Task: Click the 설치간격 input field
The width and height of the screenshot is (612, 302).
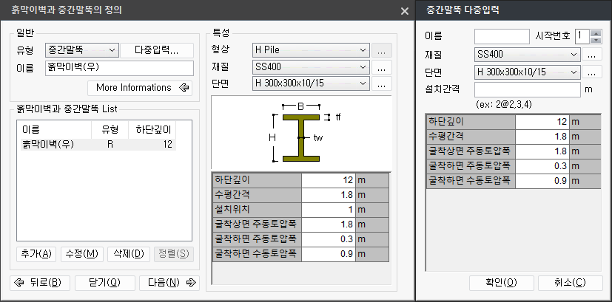Action: point(528,89)
